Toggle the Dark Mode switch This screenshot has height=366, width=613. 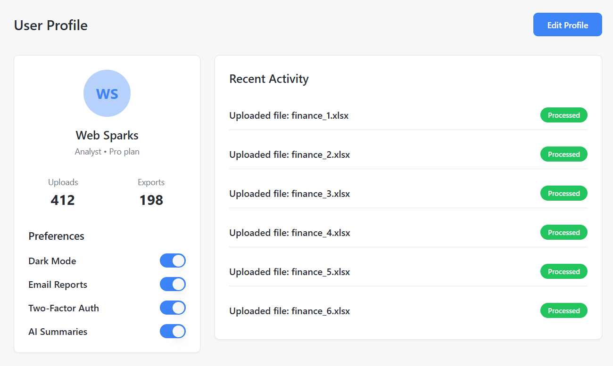coord(173,260)
